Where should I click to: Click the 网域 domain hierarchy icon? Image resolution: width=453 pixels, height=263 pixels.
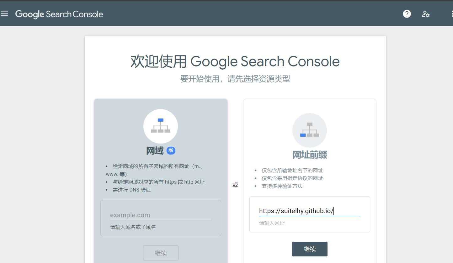click(161, 126)
